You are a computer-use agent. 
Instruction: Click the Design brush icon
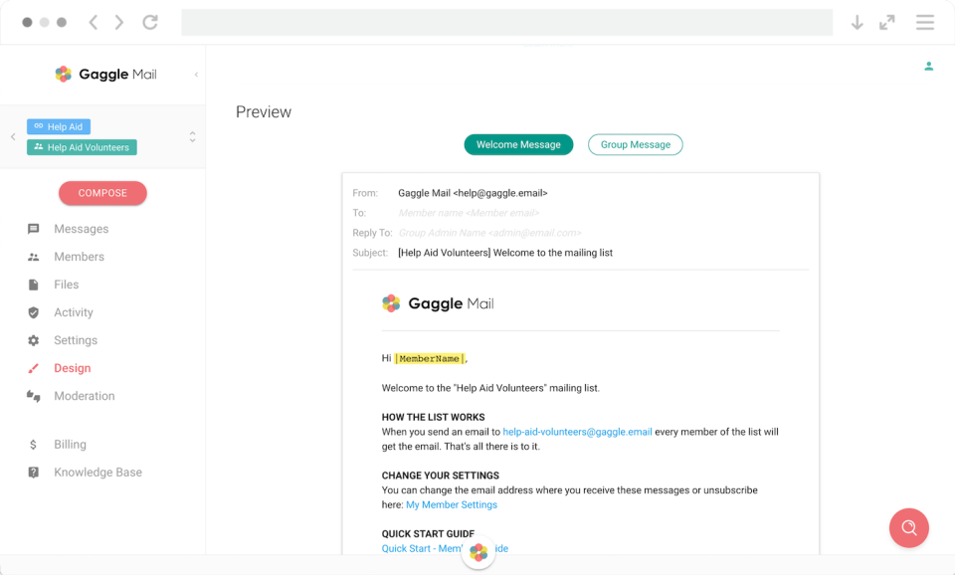tap(34, 368)
